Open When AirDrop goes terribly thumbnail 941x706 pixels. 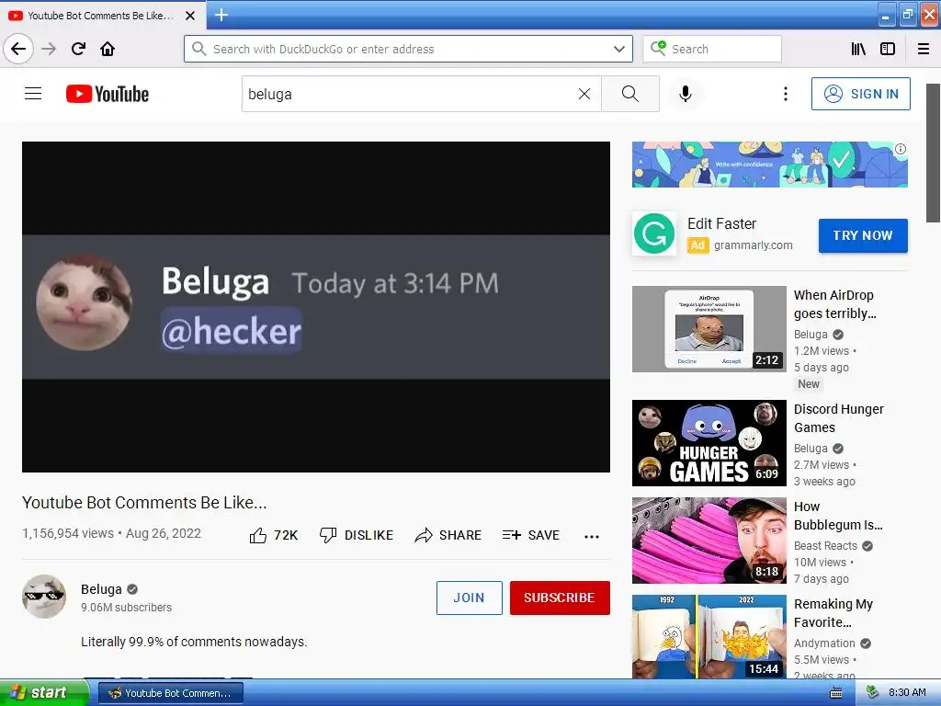point(709,329)
